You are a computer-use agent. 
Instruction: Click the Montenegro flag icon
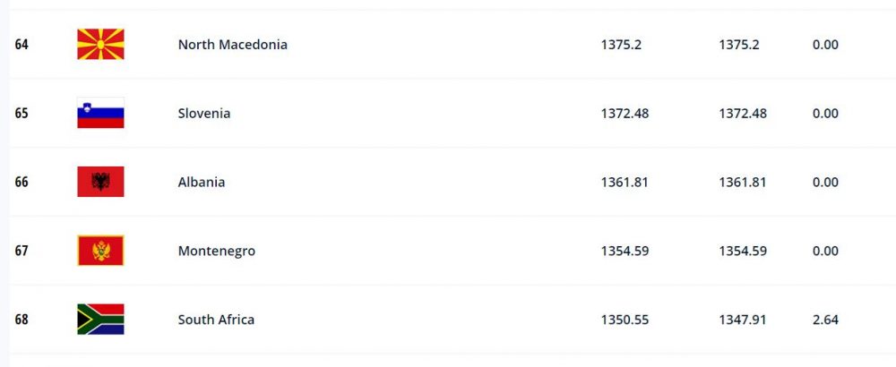click(x=100, y=251)
